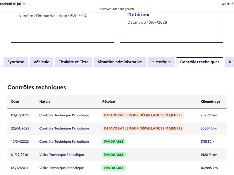Tap the cellular signal bars icon
Viewport: 234px width, 175px height.
tap(224, 4)
